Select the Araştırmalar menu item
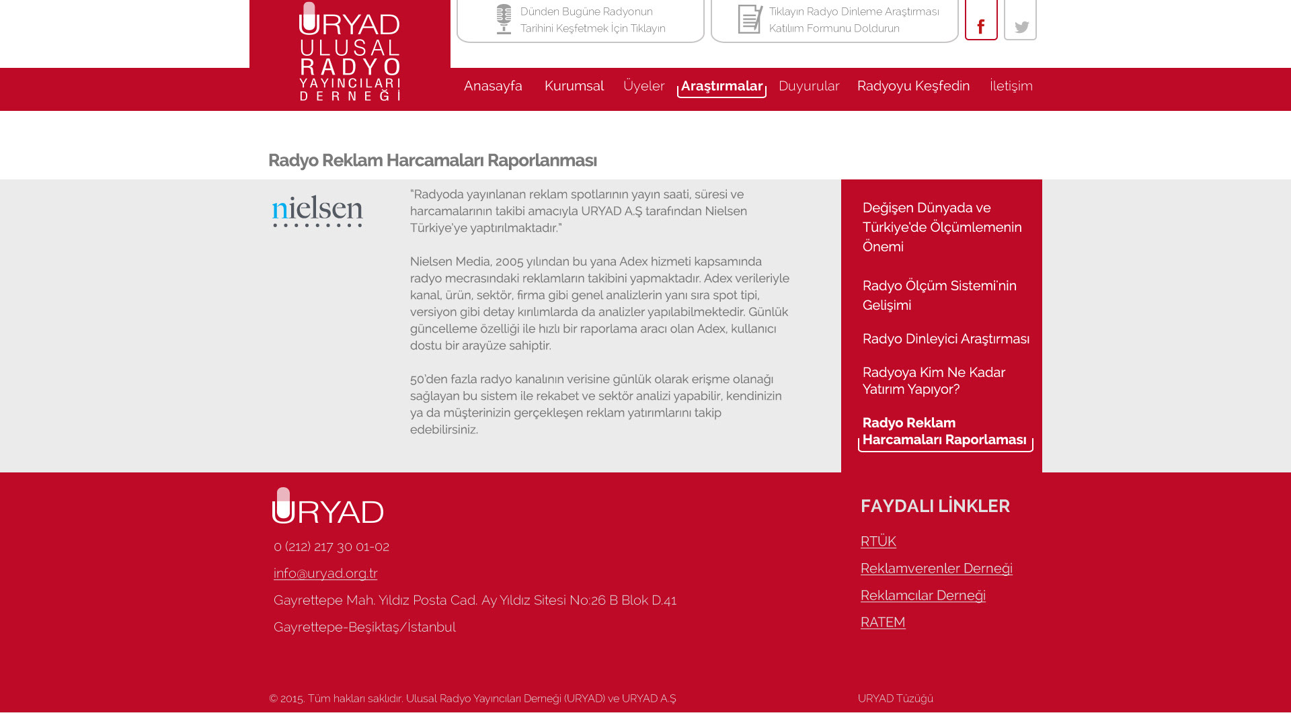 pyautogui.click(x=721, y=87)
